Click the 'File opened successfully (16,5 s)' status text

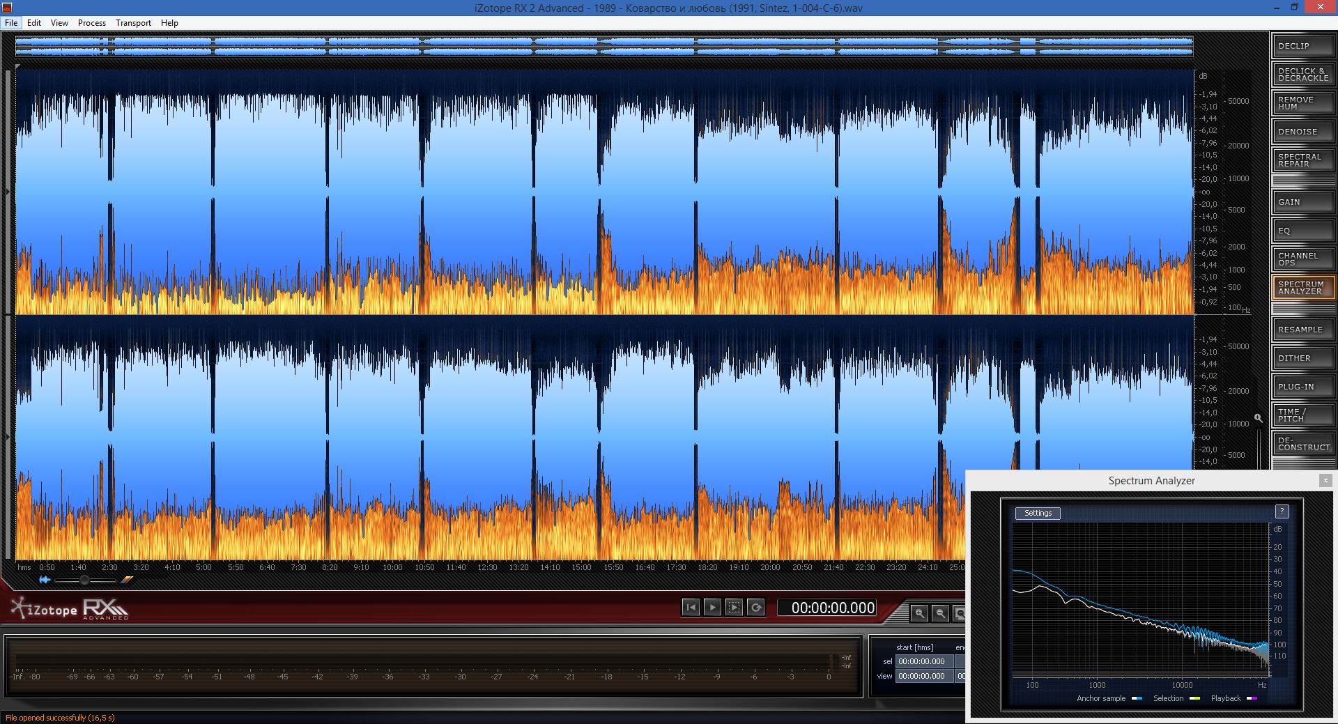[60, 718]
